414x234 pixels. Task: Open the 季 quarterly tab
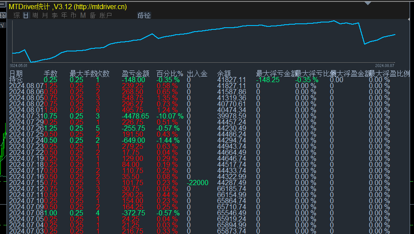pos(55,16)
